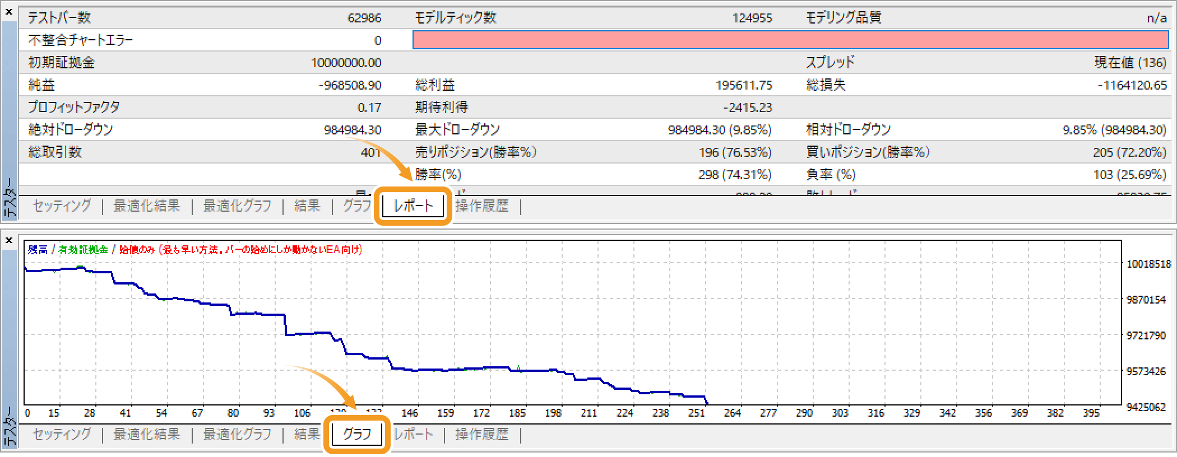Click the 初期証拠金 value 10000000.00
1177x457 pixels.
(x=346, y=63)
